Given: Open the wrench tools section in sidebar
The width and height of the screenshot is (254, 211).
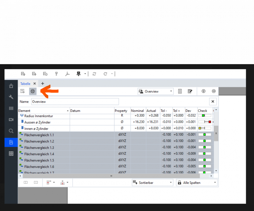Looking at the screenshot, I should [x=11, y=97].
